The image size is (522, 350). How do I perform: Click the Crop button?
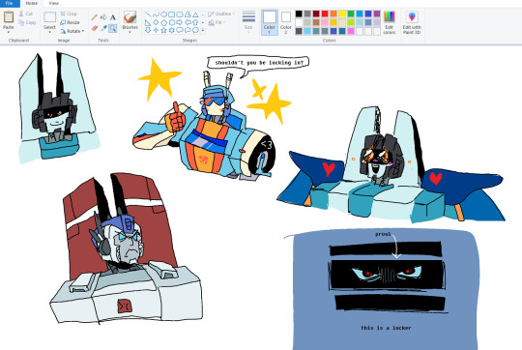pyautogui.click(x=69, y=14)
